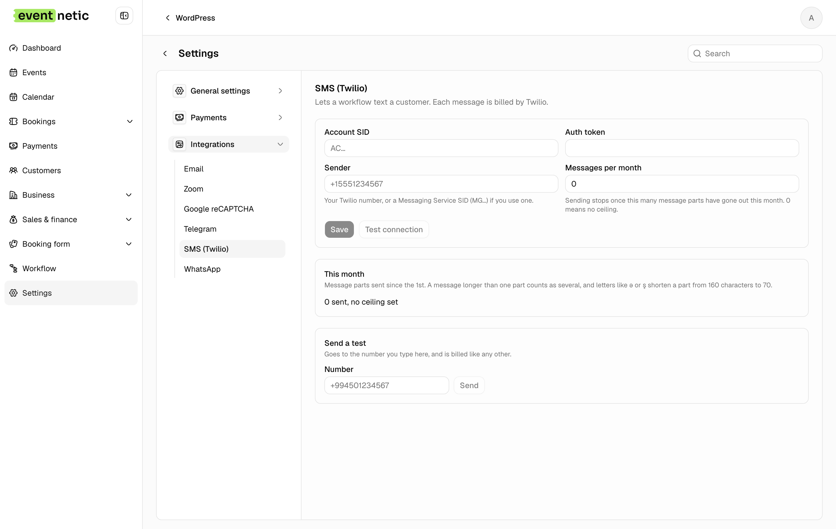The image size is (836, 529).
Task: Click the 'Send a test' heading
Action: [x=345, y=343]
